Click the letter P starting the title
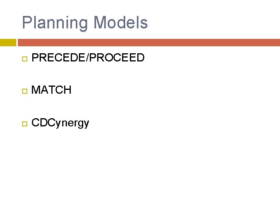The width and height of the screenshot is (280, 210). pos(26,23)
